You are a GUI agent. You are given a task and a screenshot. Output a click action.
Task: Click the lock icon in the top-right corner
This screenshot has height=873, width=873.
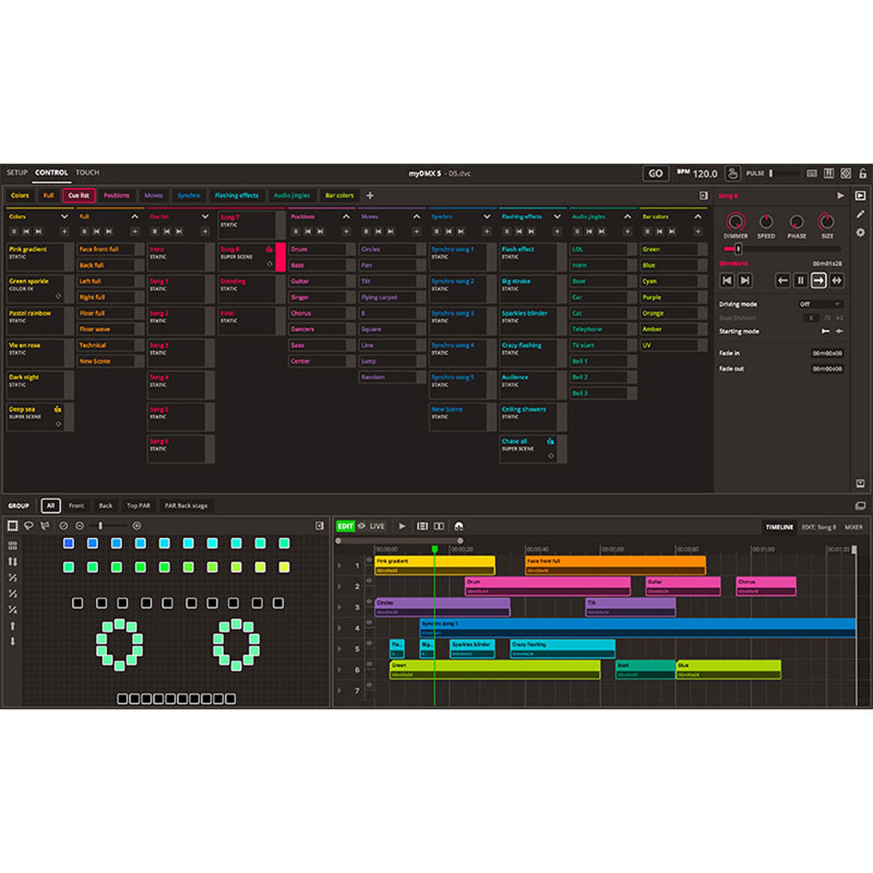coord(861,173)
